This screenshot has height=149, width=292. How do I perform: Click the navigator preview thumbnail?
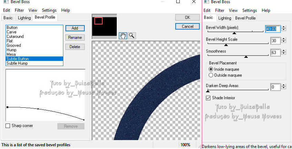(104, 26)
